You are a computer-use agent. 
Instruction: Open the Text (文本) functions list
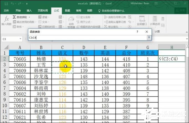pyautogui.click(x=44, y=22)
